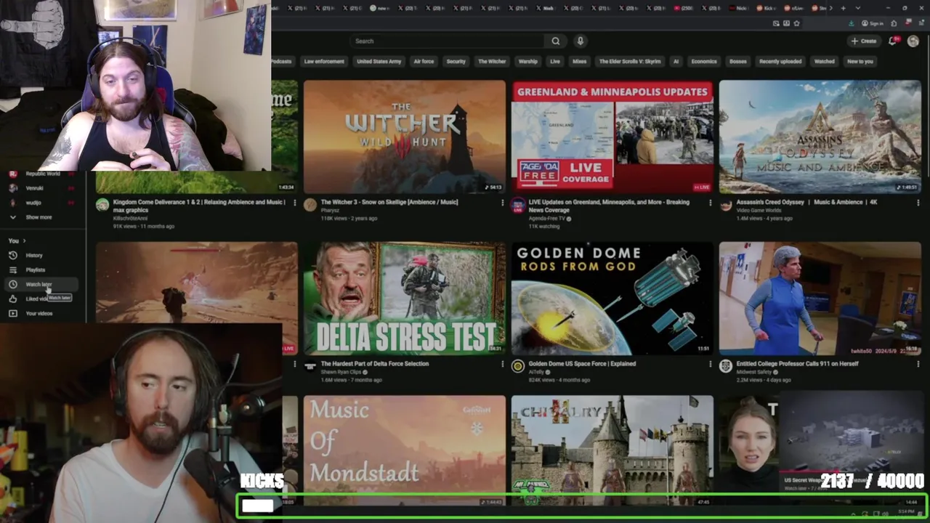Play Greenland & Minneapolis Updates live thumbnail
This screenshot has height=523, width=930.
coord(612,137)
